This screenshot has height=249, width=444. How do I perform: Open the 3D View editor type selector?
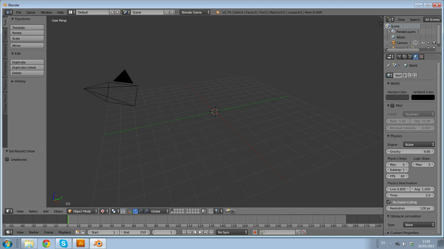point(9,211)
